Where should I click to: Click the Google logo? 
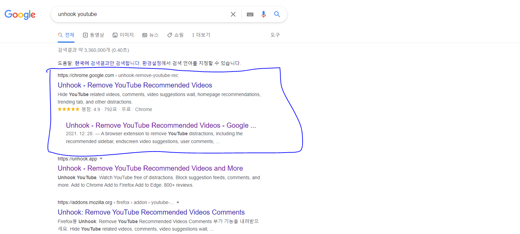[x=20, y=14]
